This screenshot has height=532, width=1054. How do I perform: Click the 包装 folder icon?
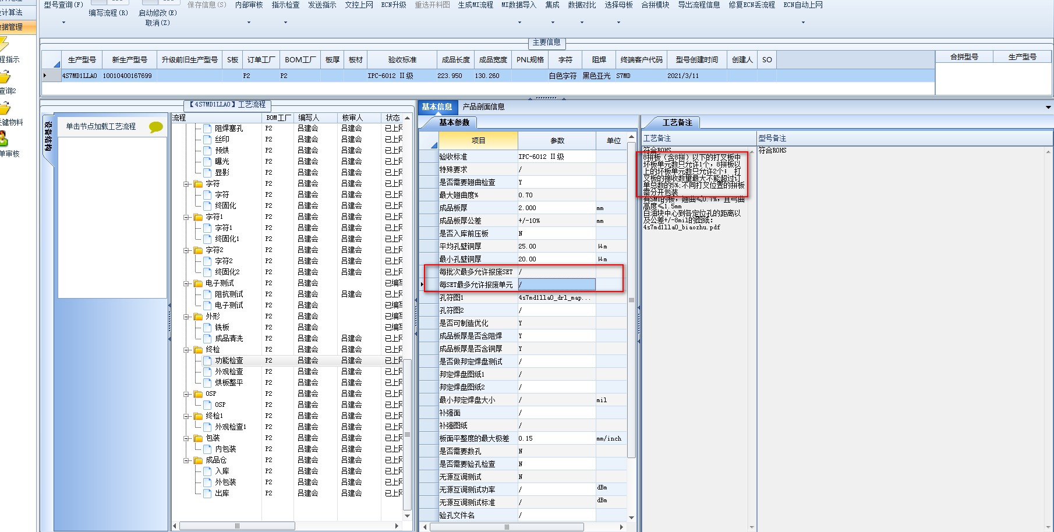coord(199,438)
